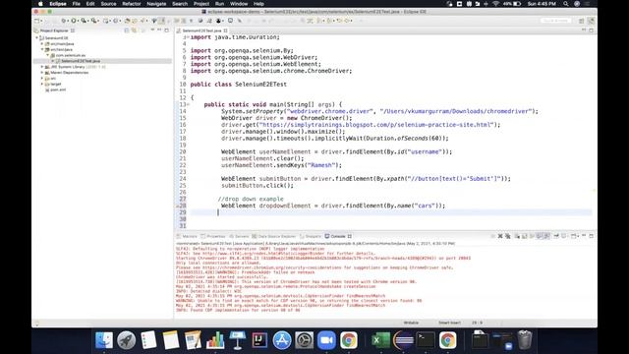Collapse the src/test/java folder
629x354 pixels.
(42, 49)
